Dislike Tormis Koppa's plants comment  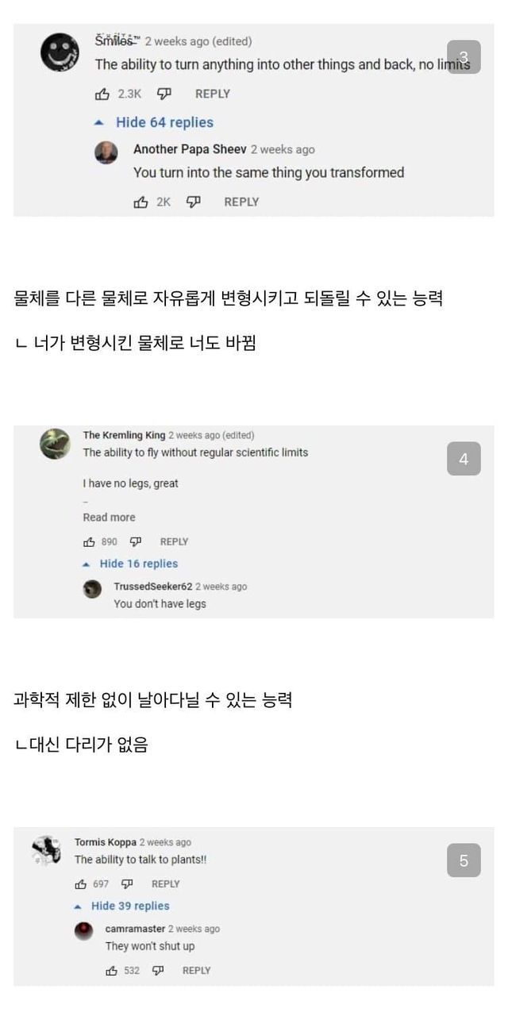[127, 884]
